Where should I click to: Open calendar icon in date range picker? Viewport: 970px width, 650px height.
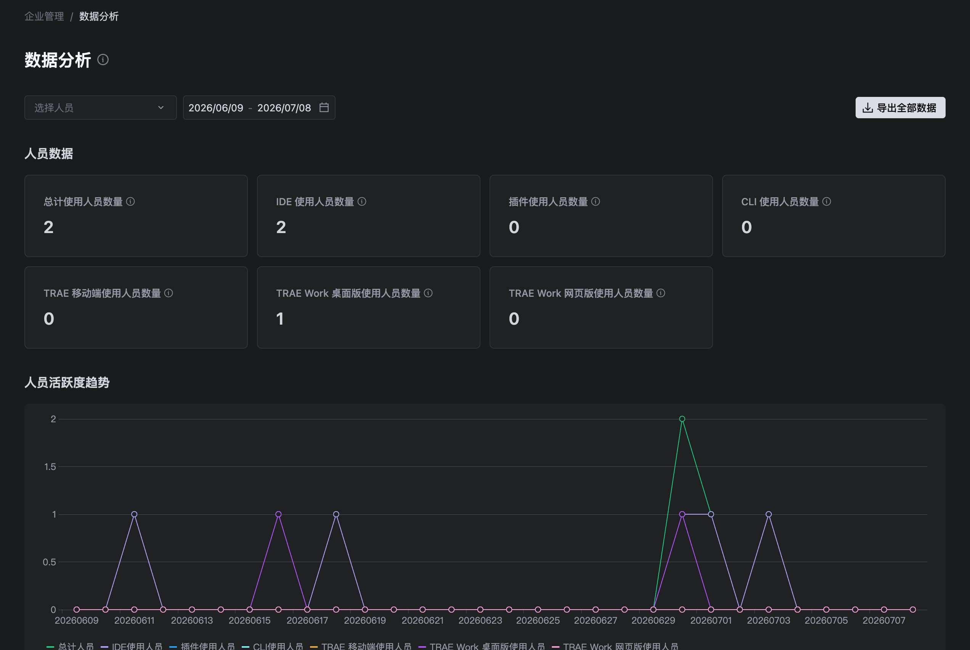pos(324,107)
